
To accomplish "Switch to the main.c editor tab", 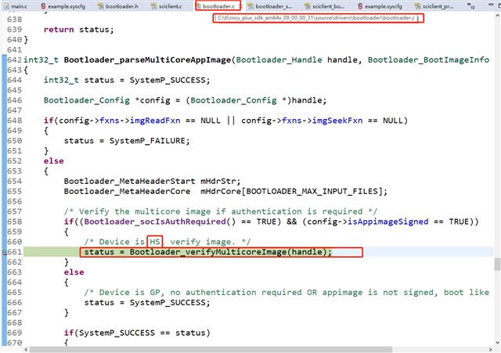I will (x=16, y=6).
